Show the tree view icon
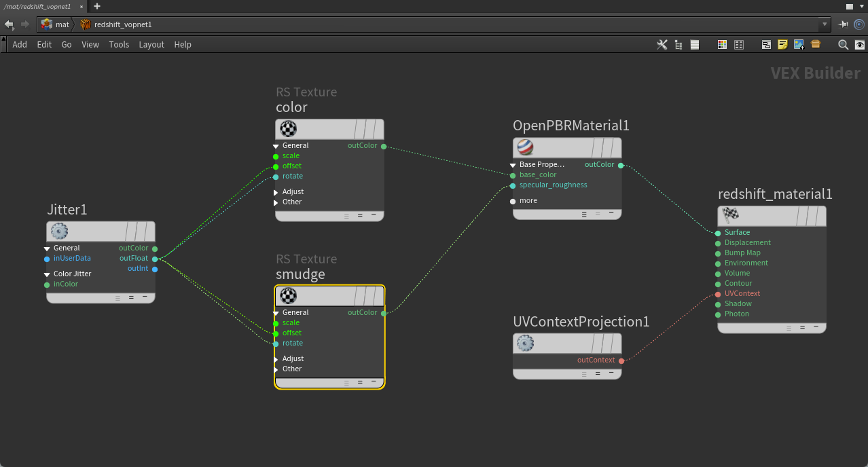The image size is (868, 467). [679, 45]
